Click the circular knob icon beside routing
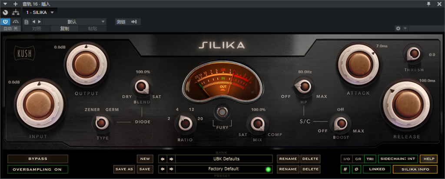The height and width of the screenshot is (179, 445). (5, 13)
